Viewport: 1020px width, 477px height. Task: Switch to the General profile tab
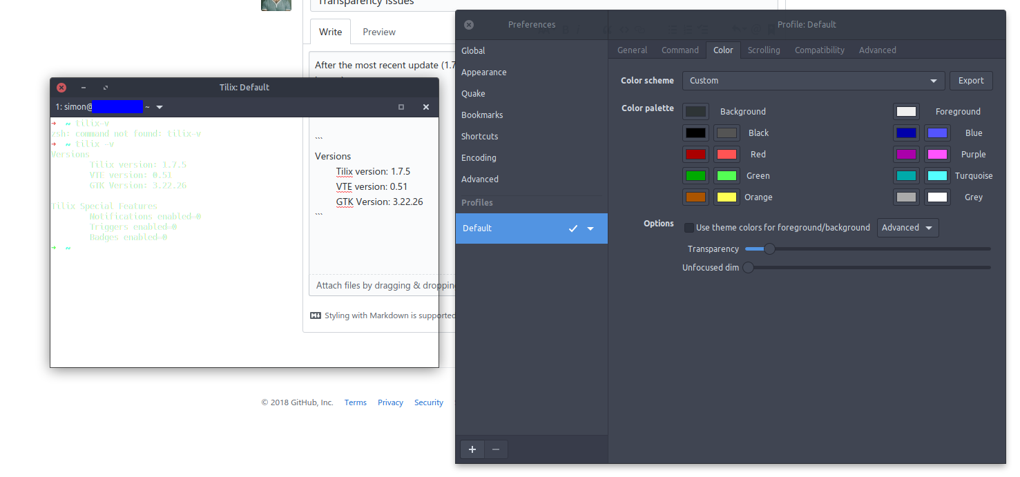click(632, 50)
